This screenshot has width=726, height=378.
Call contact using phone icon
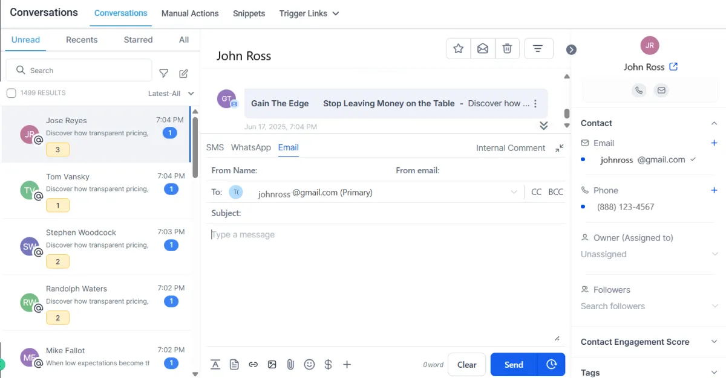[x=639, y=91]
